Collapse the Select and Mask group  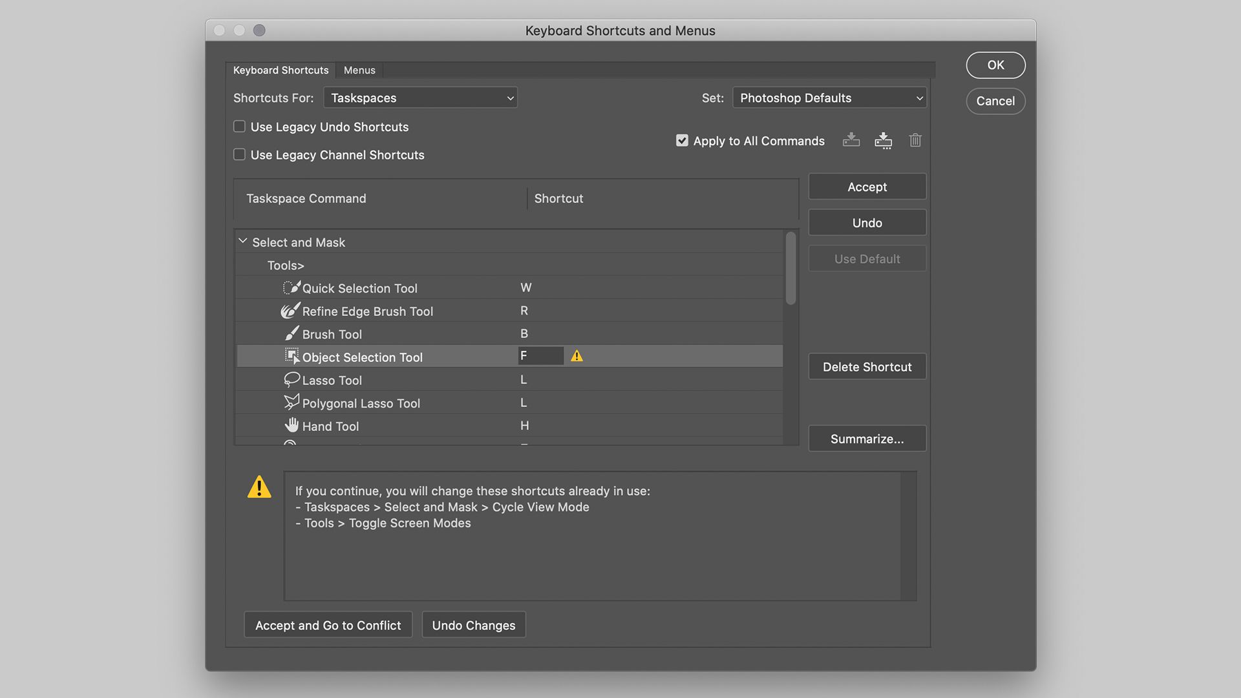(x=243, y=241)
